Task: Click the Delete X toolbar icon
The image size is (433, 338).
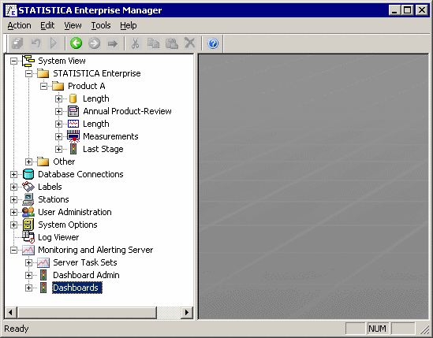Action: click(x=190, y=43)
